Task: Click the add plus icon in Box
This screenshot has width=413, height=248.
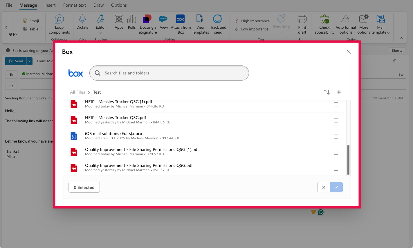Action: pos(339,92)
